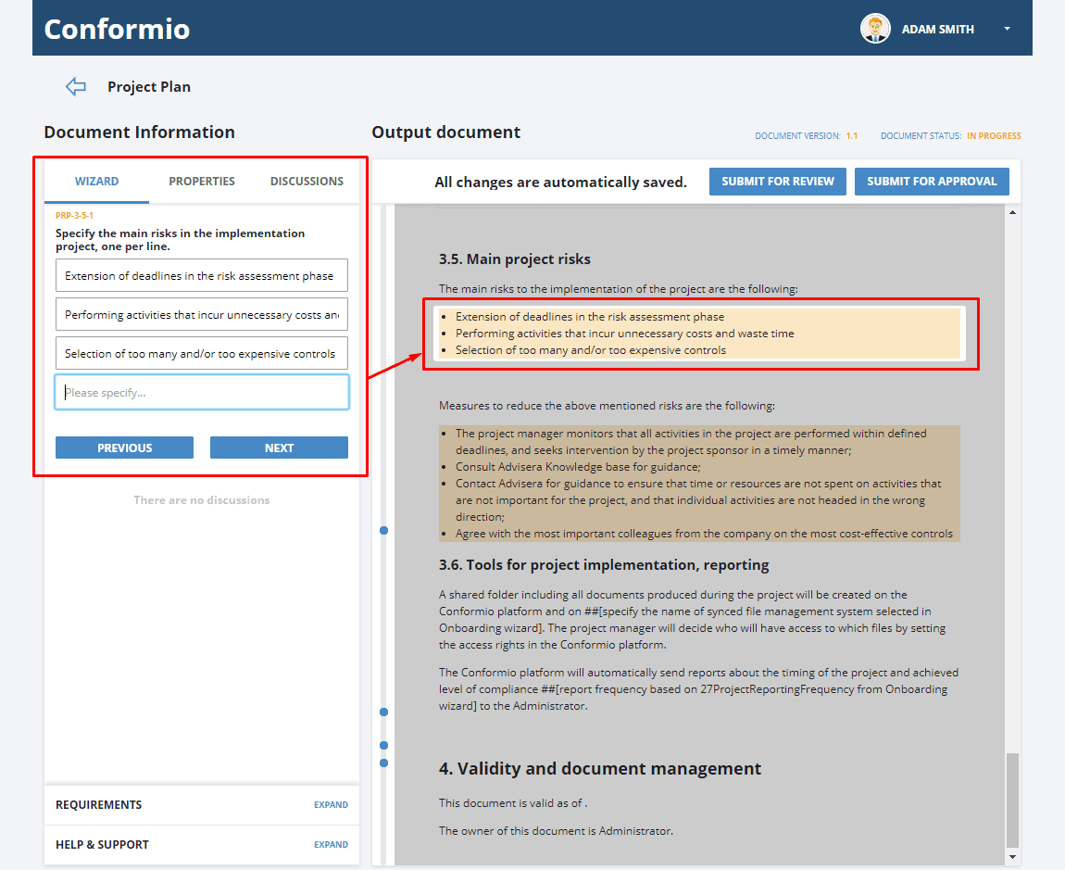Screen dimensions: 1065x870
Task: Expand the Requirements section
Action: 331,805
